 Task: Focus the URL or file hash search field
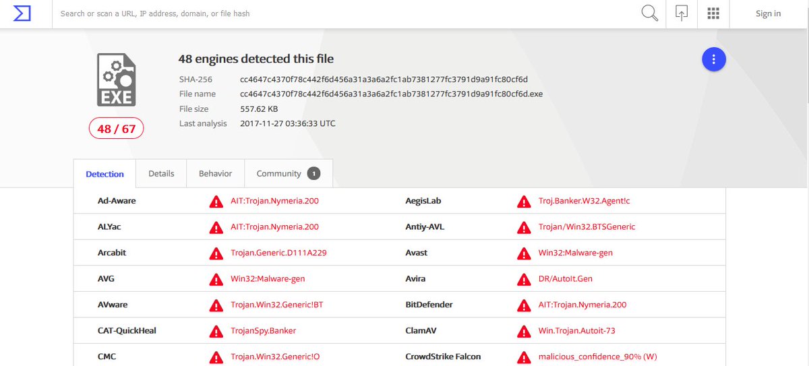[x=344, y=13]
